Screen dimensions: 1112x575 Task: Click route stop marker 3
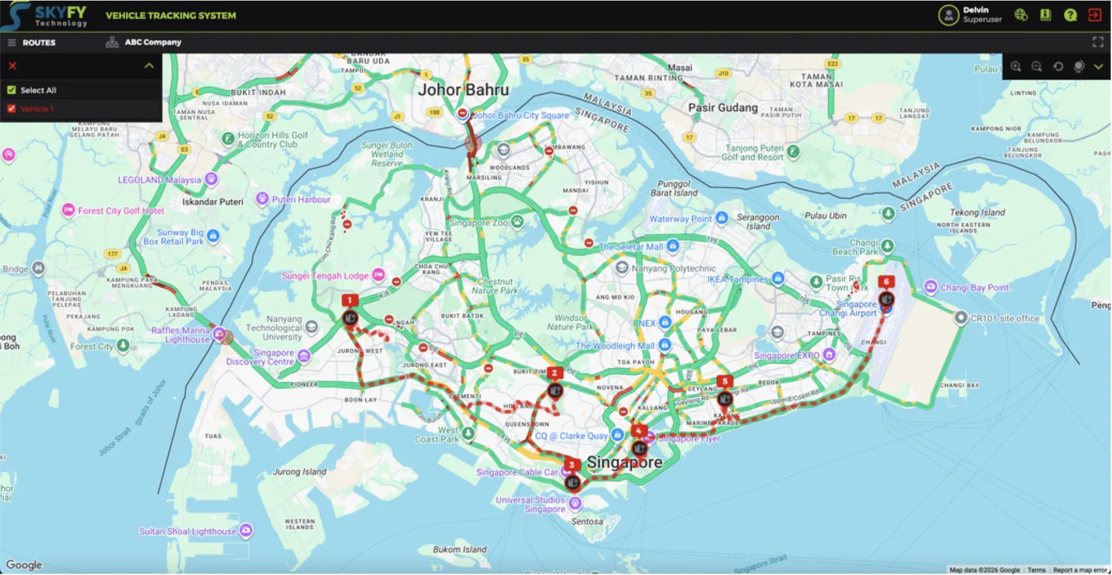[572, 474]
